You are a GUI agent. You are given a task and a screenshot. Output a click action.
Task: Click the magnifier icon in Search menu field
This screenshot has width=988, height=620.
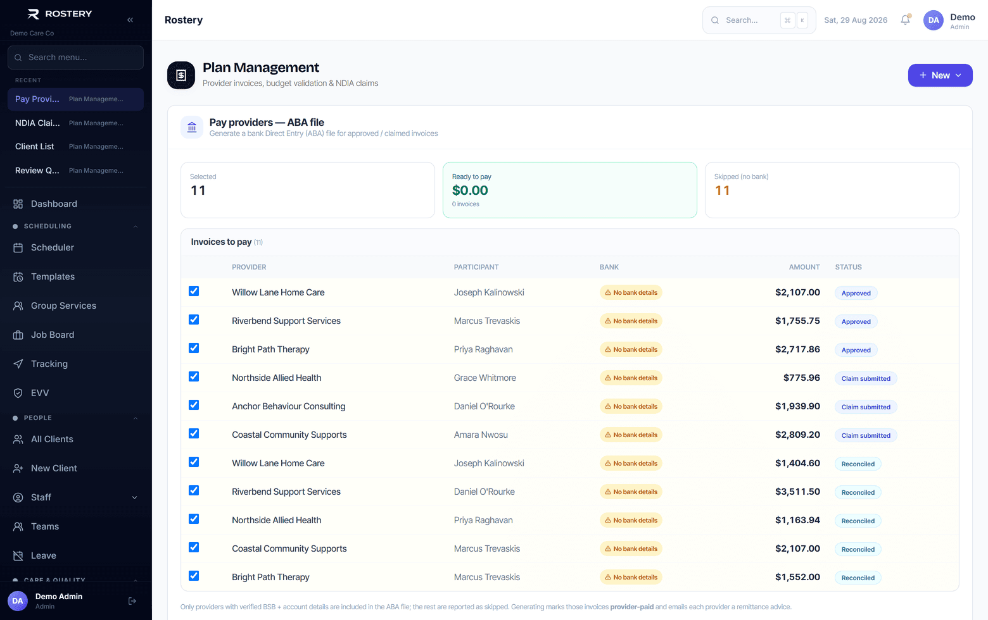(x=18, y=58)
